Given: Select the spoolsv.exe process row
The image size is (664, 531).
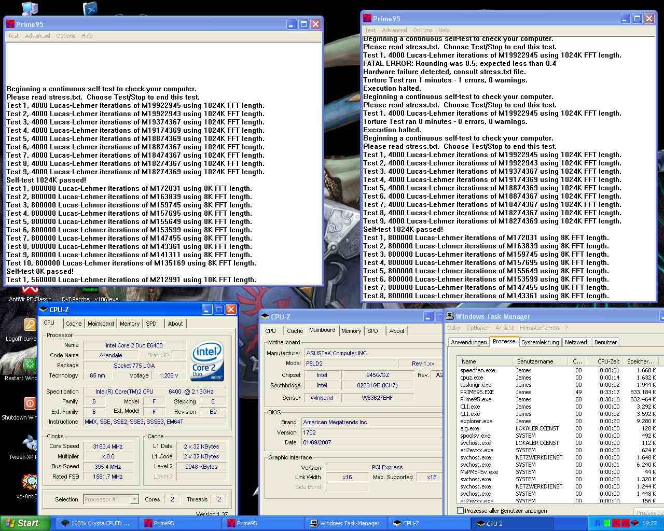Looking at the screenshot, I should pyautogui.click(x=558, y=436).
